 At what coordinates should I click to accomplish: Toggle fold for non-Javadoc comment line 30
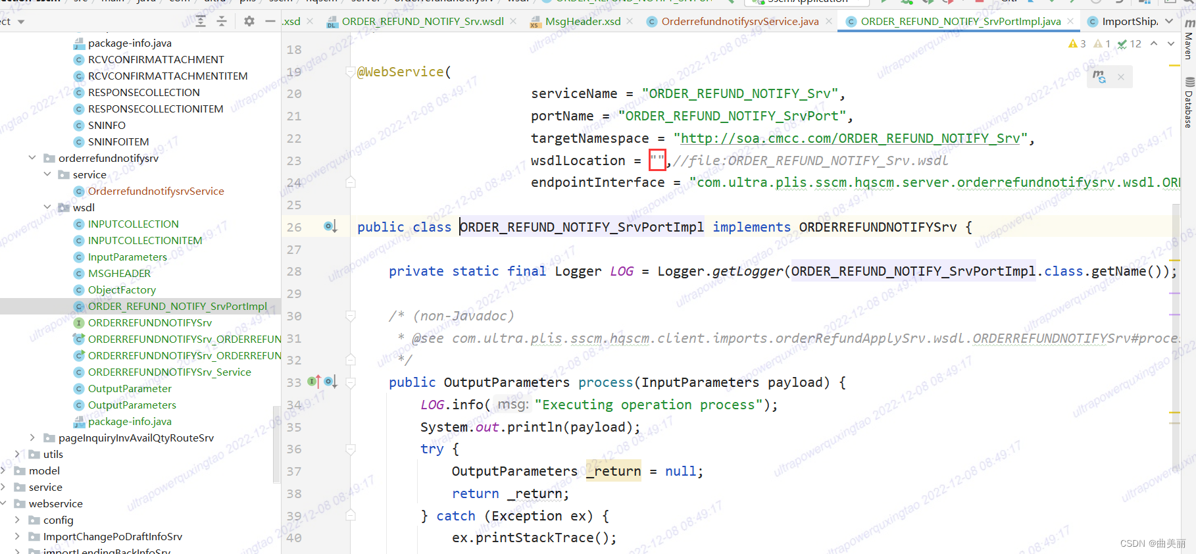pyautogui.click(x=351, y=316)
